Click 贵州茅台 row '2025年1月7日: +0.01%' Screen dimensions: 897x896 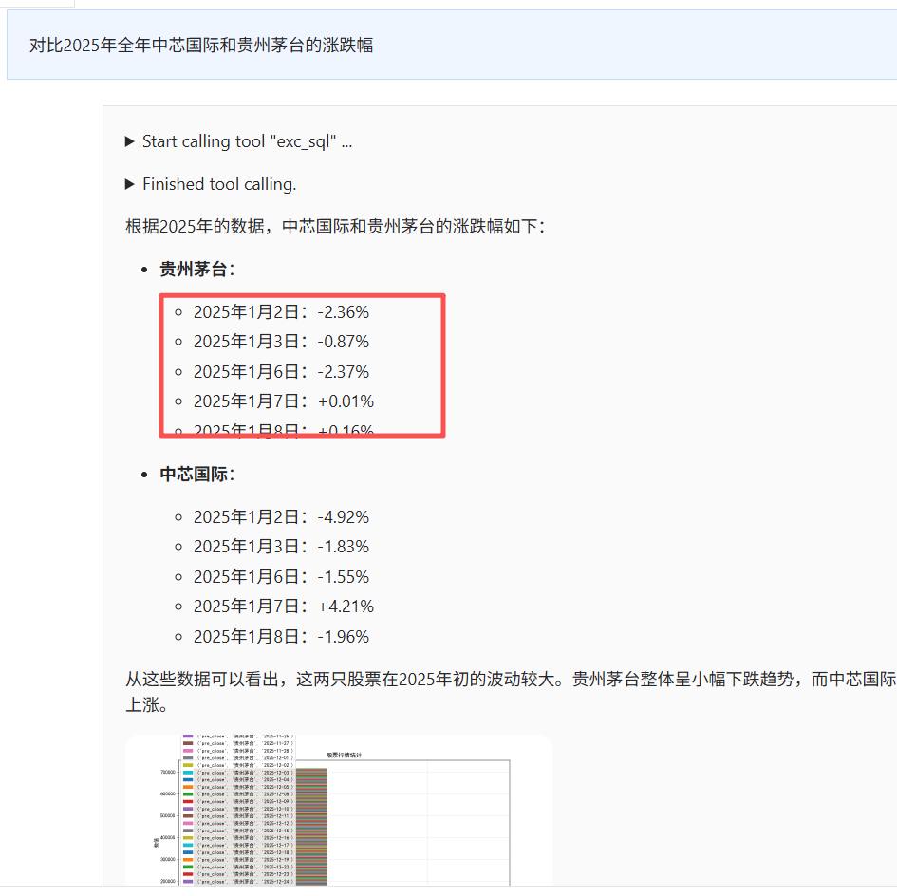pos(283,401)
